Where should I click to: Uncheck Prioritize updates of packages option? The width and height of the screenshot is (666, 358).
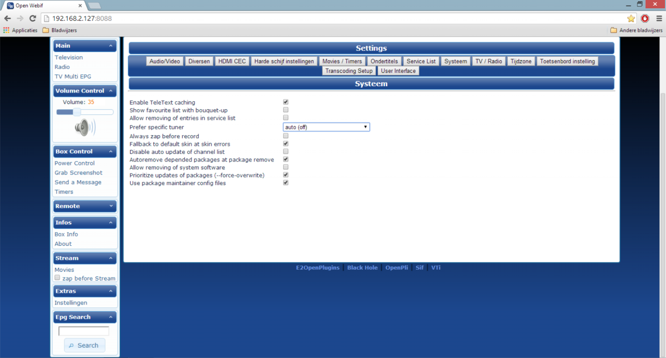coord(286,175)
